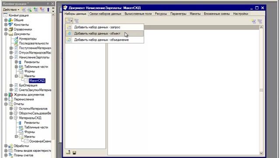Screen dimensions: 280x158
Task: Open the add data set dropdown button
Action: (x=69, y=21)
